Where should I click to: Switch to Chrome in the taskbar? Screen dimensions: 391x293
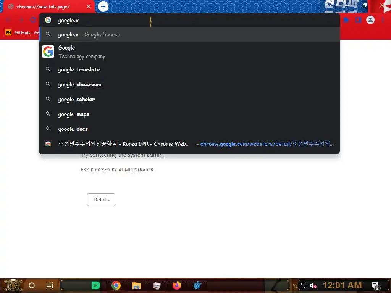(116, 285)
